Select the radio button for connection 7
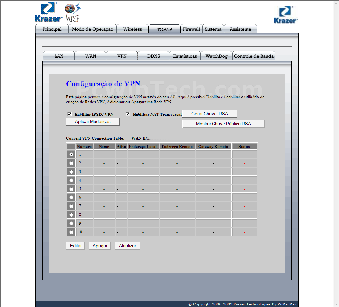The image size is (339, 307). (x=71, y=206)
